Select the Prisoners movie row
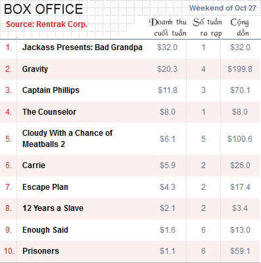The width and height of the screenshot is (261, 263). tap(130, 251)
